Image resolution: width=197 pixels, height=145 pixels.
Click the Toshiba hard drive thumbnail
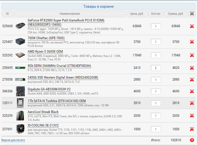coord(20,103)
